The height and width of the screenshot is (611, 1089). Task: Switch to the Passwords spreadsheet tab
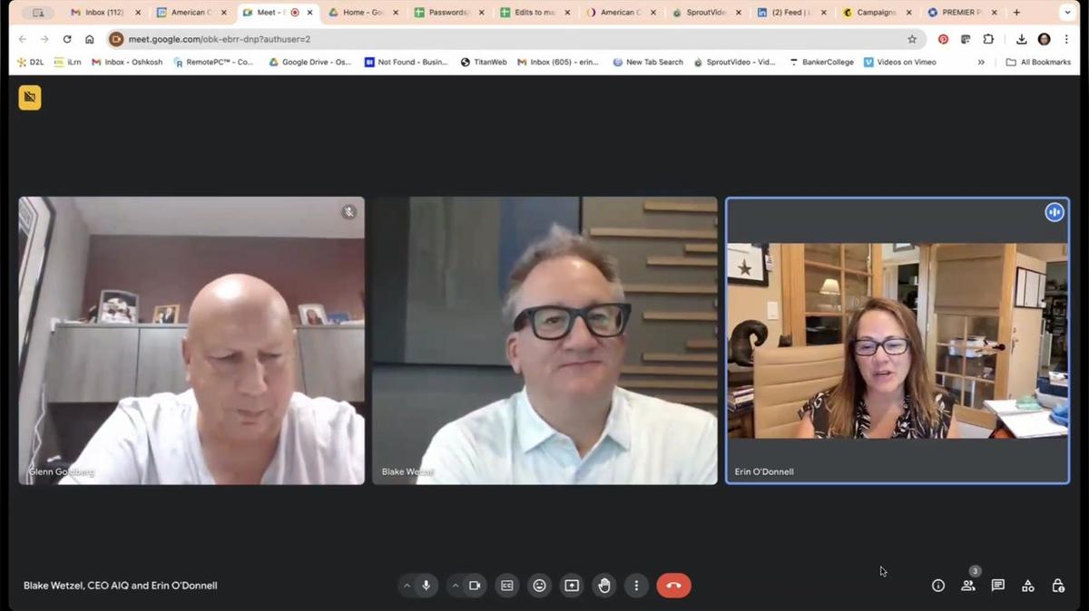coord(446,13)
